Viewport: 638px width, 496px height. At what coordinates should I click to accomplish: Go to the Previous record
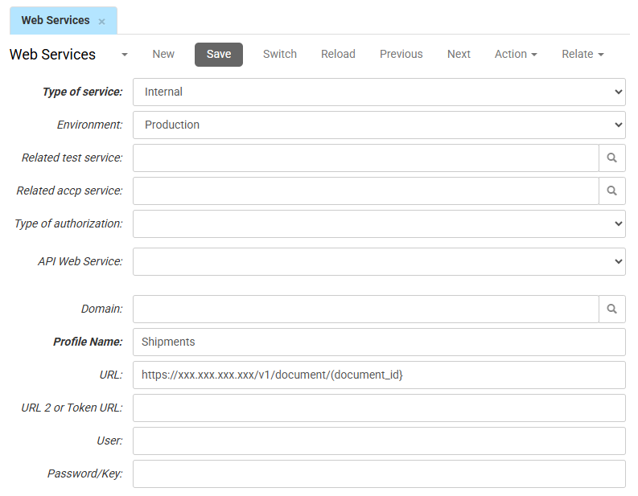tap(401, 55)
